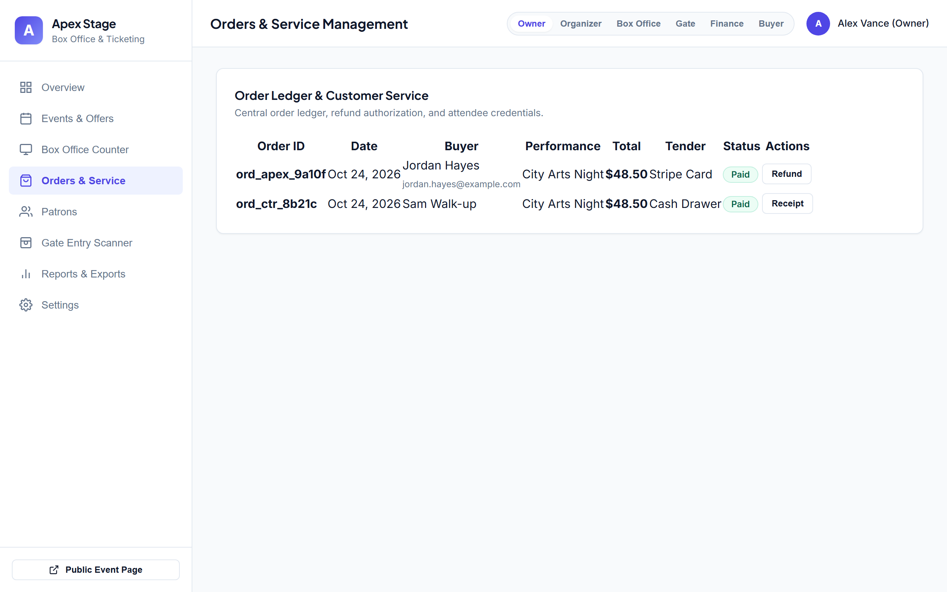Go to Events & Offers
Viewport: 947px width, 592px height.
96,119
